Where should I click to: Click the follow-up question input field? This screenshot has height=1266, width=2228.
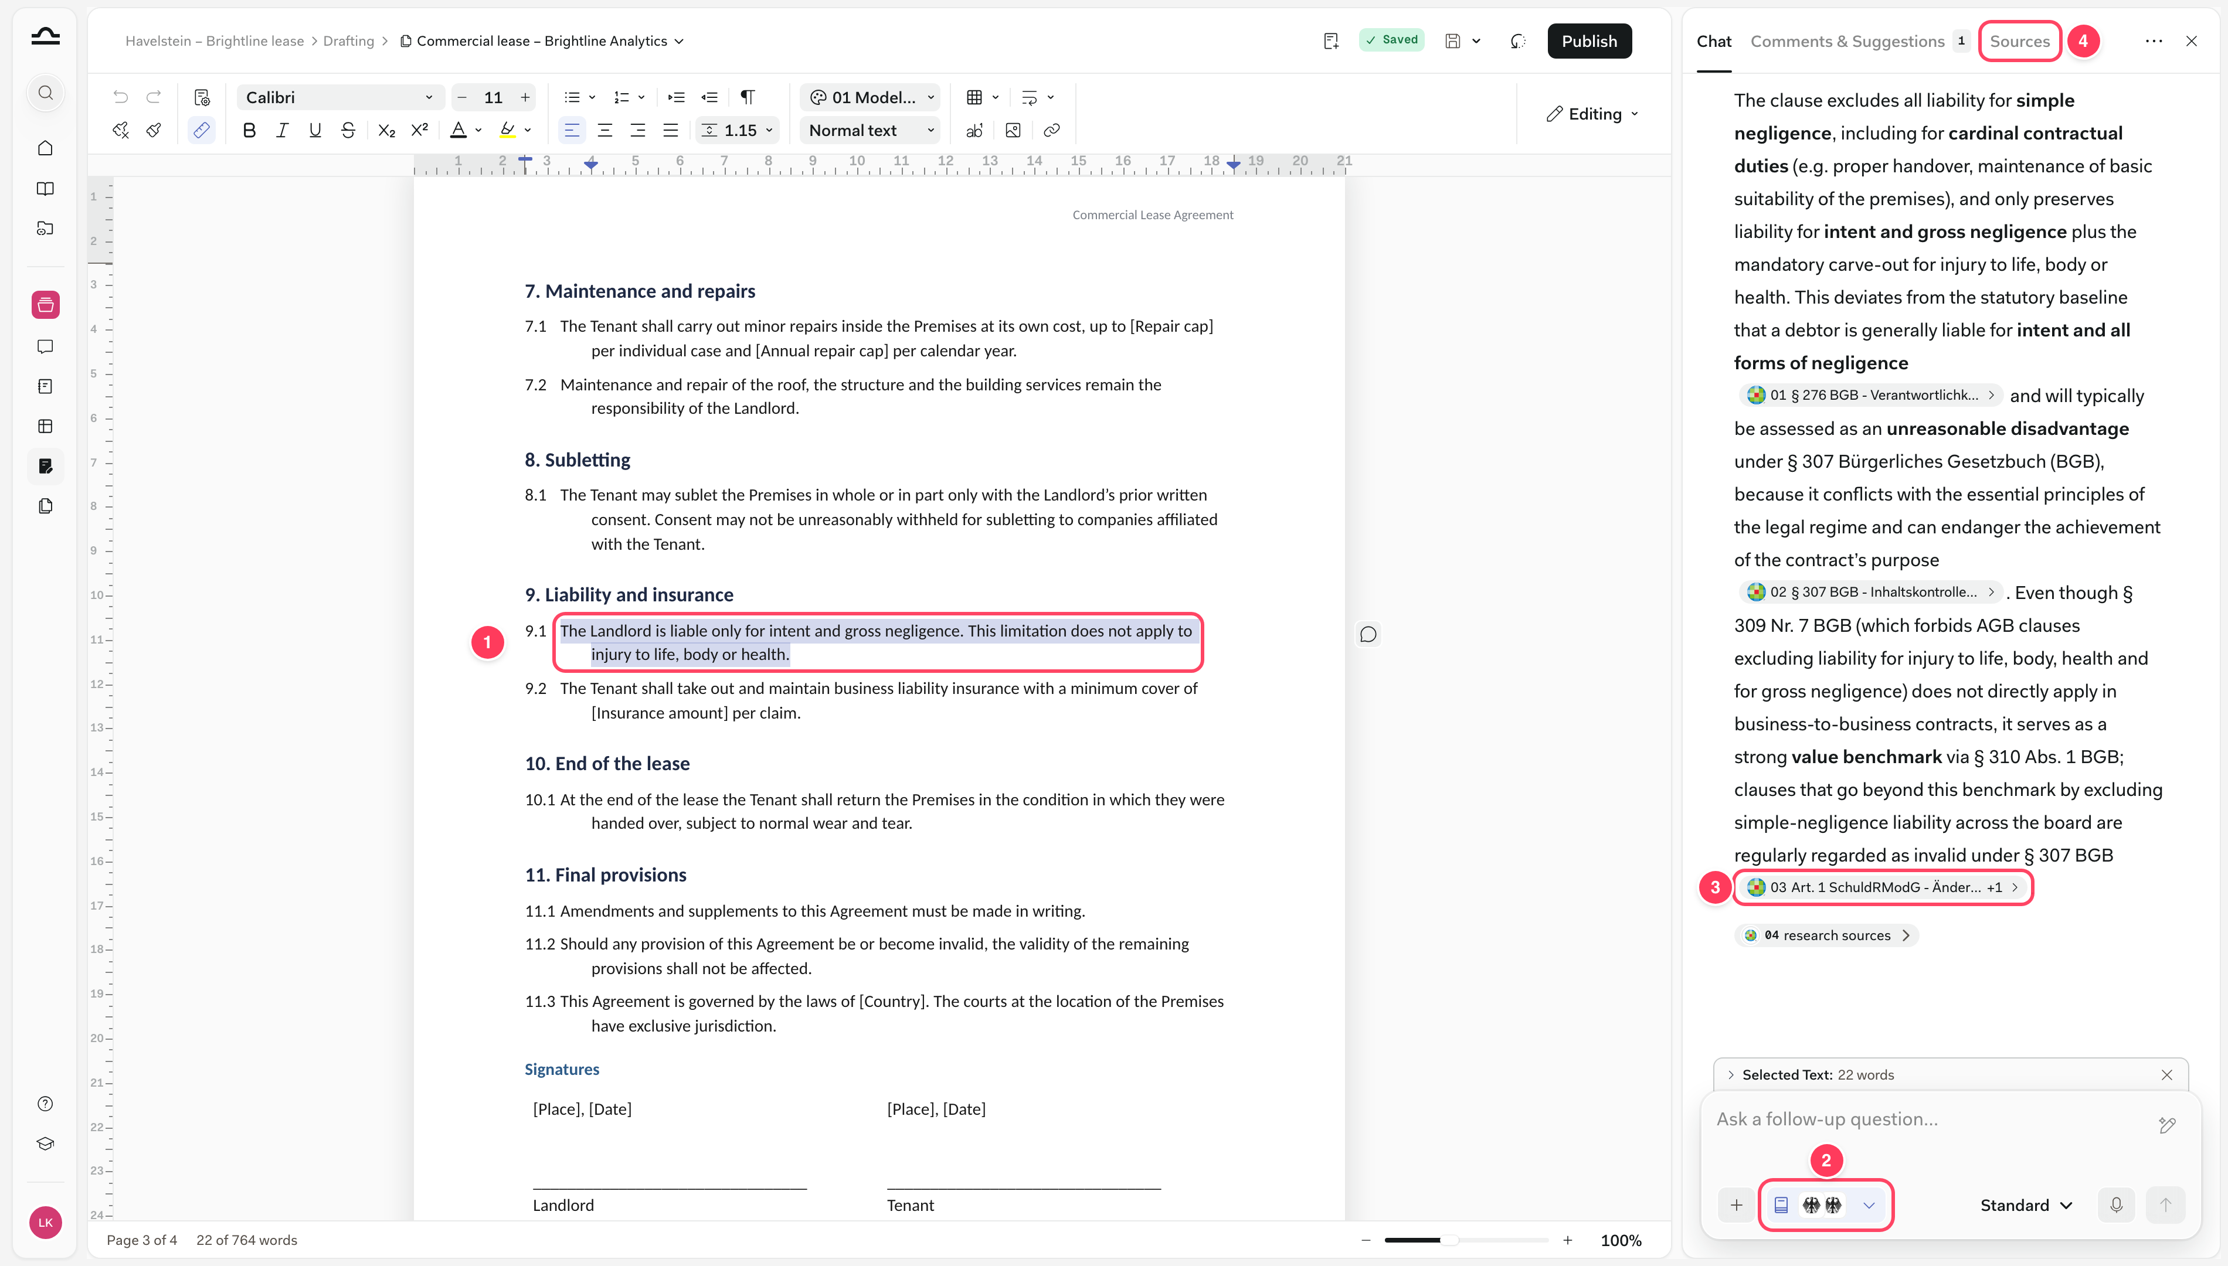(1931, 1119)
